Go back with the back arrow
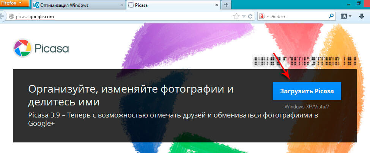370x153 pixels. pos(2,17)
